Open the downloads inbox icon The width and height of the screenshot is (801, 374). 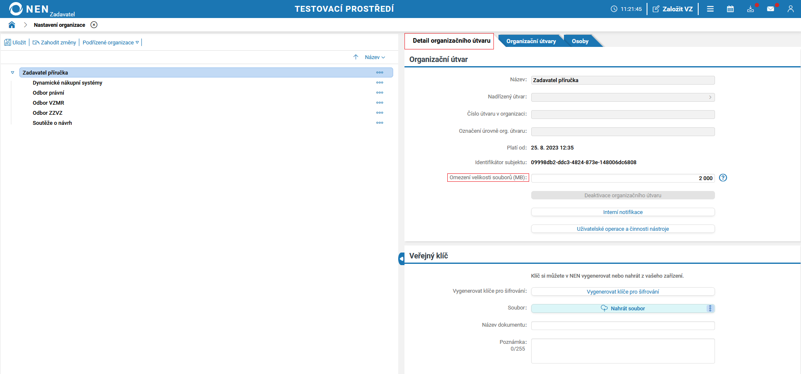751,9
